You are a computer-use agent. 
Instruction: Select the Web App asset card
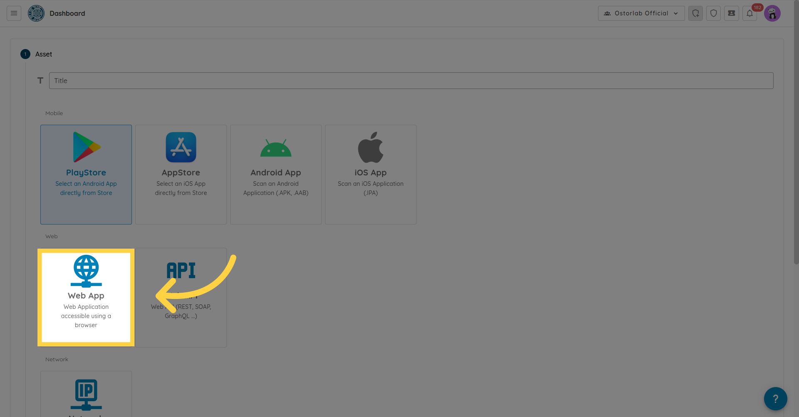[86, 297]
